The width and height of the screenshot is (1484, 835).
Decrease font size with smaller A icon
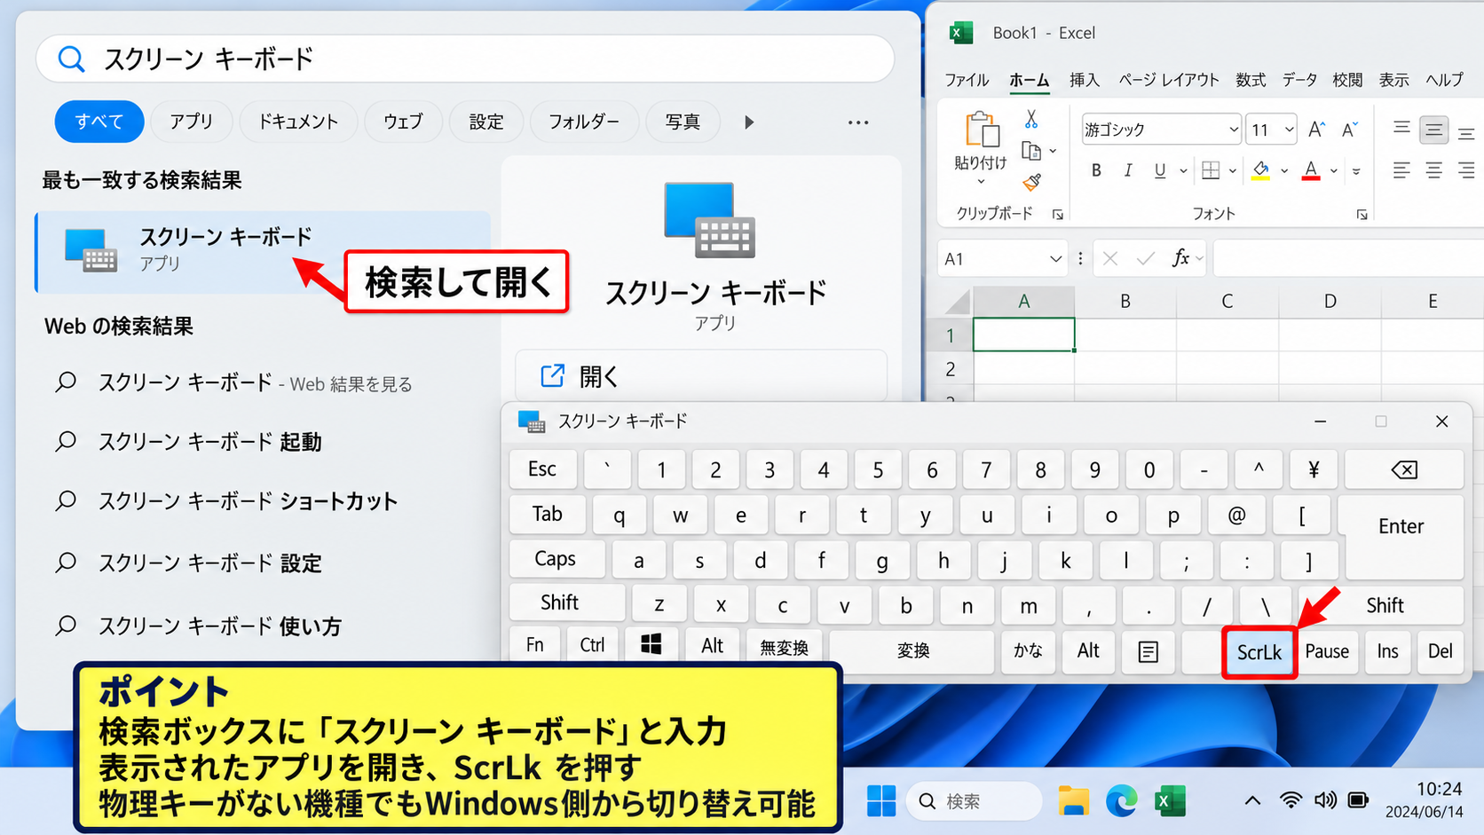point(1350,130)
